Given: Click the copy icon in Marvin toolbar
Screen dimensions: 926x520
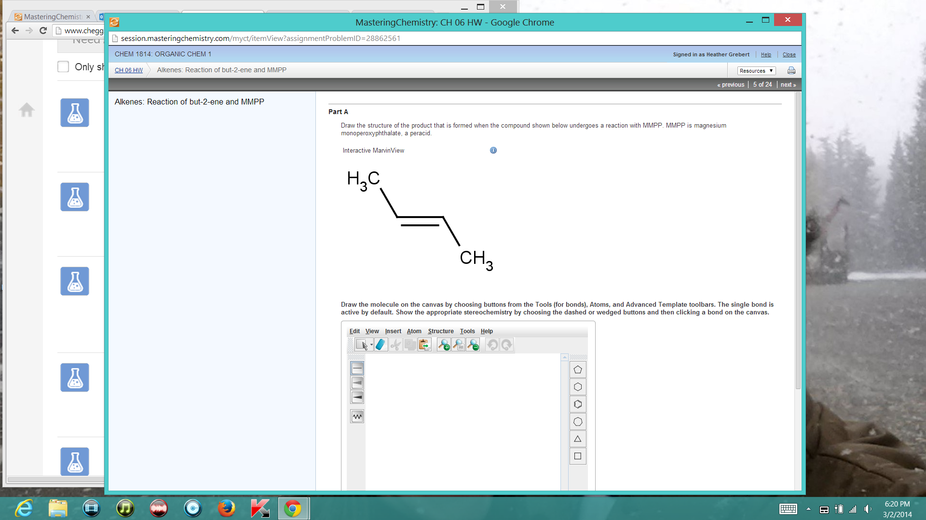Looking at the screenshot, I should click(410, 345).
